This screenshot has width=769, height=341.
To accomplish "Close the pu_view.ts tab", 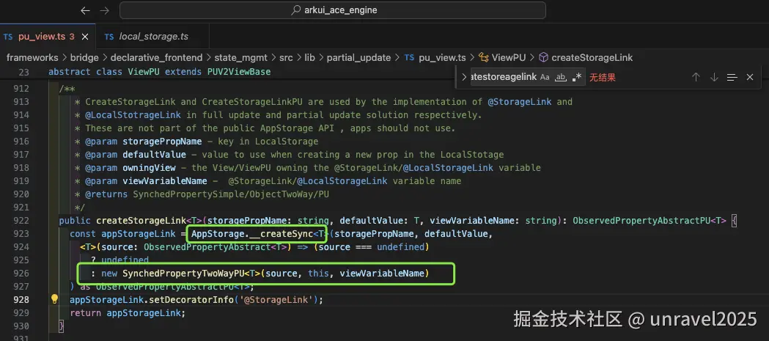I will tap(85, 37).
